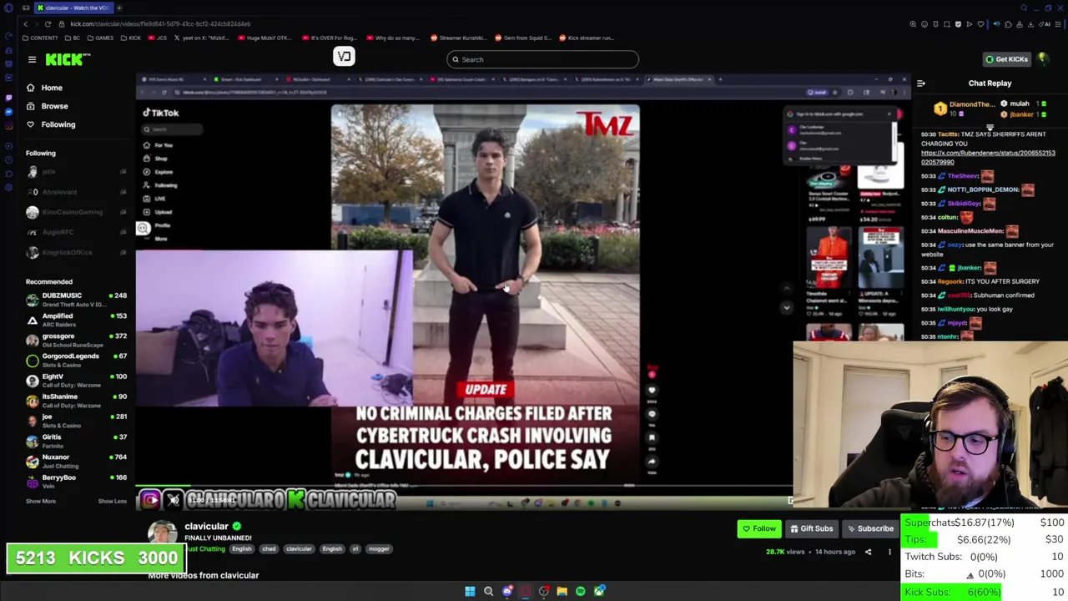Click the address bar URL

pyautogui.click(x=160, y=23)
